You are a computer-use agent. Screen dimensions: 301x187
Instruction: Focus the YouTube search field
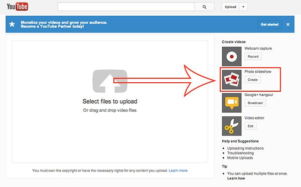click(x=126, y=7)
